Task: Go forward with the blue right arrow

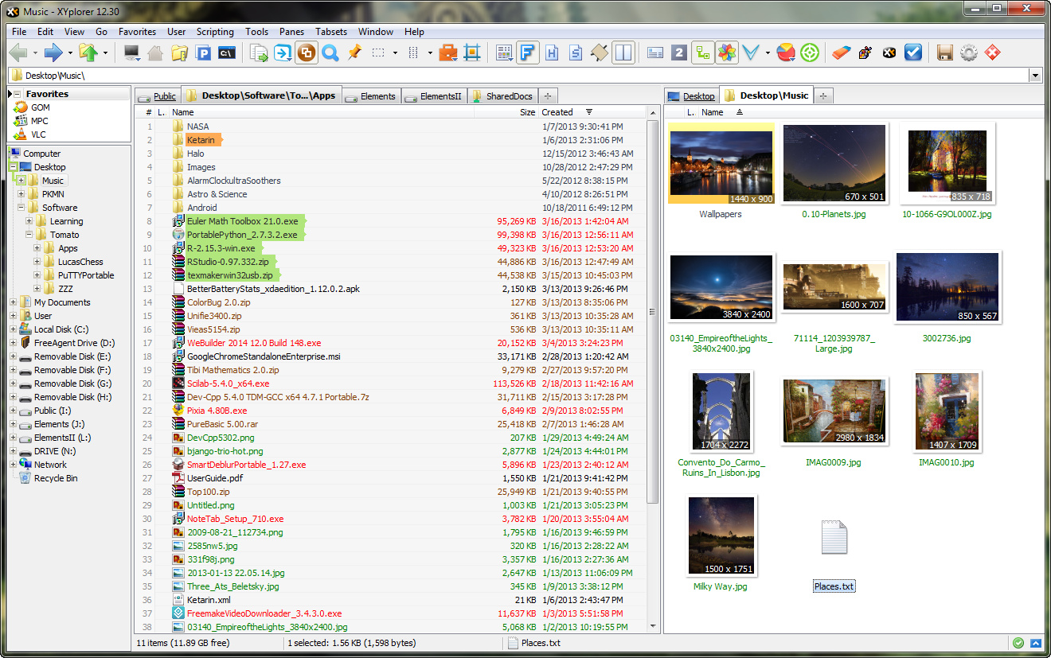Action: [53, 53]
